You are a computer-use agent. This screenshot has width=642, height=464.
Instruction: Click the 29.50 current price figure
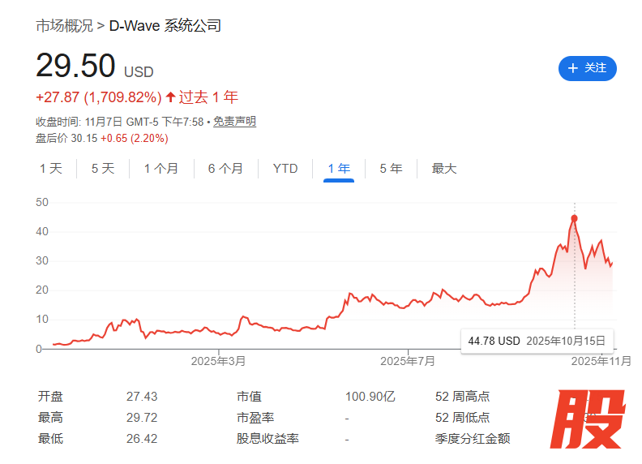[x=75, y=67]
